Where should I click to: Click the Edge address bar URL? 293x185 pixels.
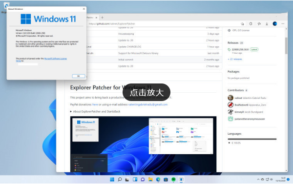[112, 24]
